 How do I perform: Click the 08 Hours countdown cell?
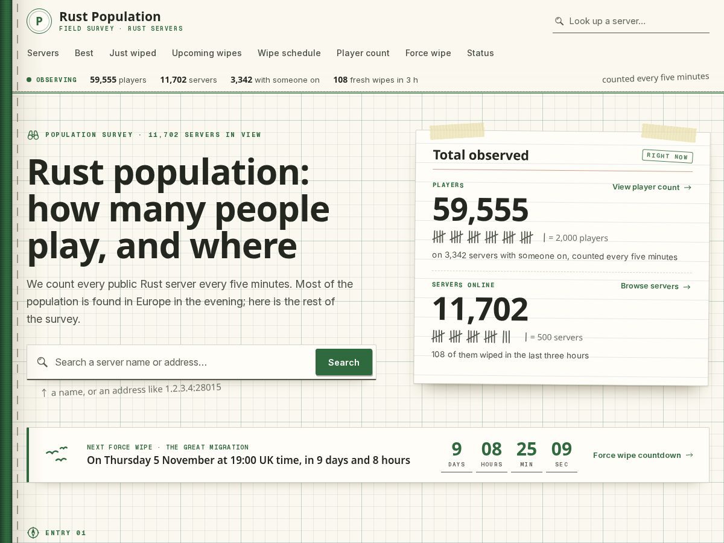[492, 455]
